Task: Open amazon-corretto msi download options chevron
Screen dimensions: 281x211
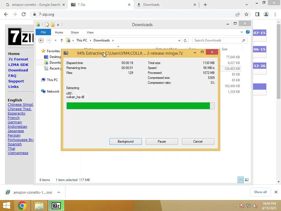Action: point(59,192)
